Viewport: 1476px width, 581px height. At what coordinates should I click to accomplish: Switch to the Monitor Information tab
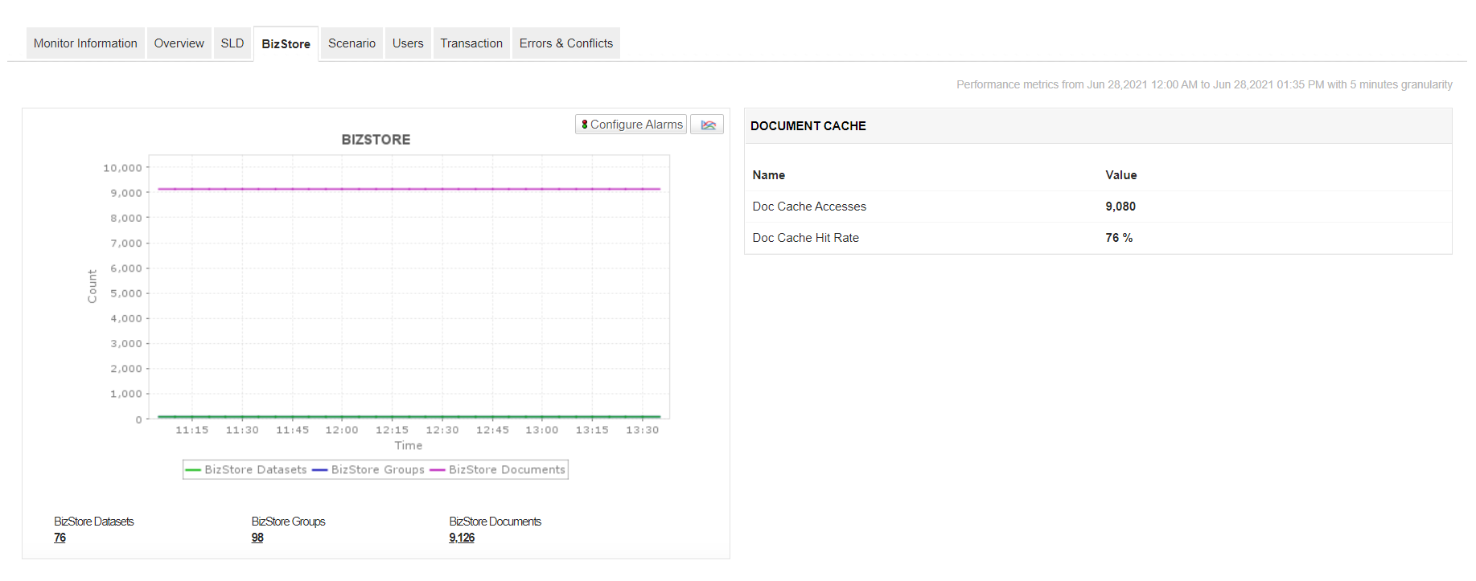coord(85,43)
